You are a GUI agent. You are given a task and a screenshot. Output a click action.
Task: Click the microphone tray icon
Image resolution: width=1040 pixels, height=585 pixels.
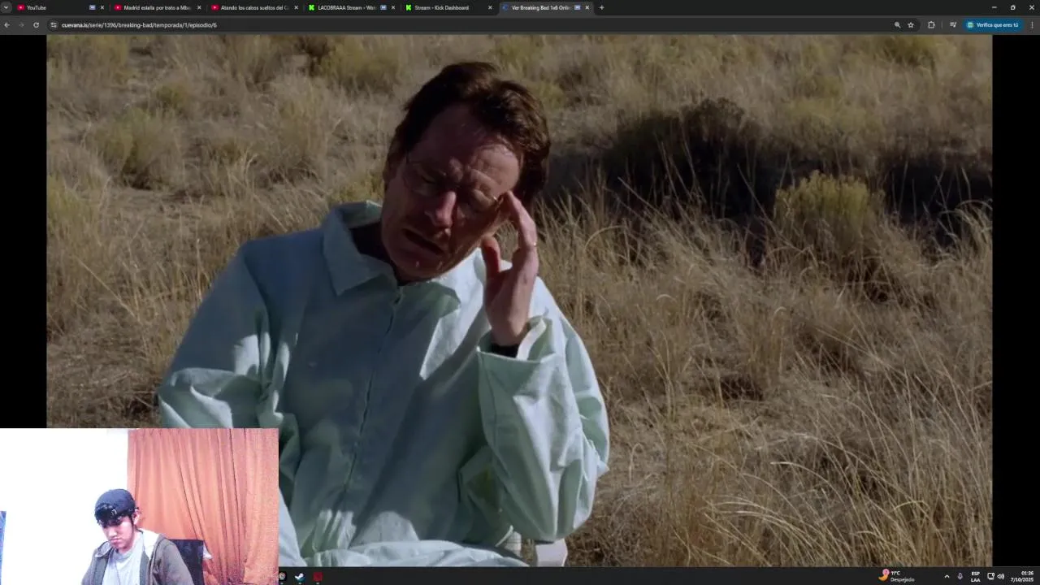(960, 576)
